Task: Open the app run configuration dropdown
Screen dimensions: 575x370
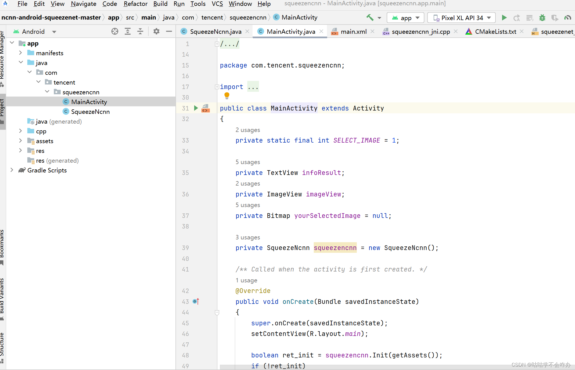Action: (406, 18)
